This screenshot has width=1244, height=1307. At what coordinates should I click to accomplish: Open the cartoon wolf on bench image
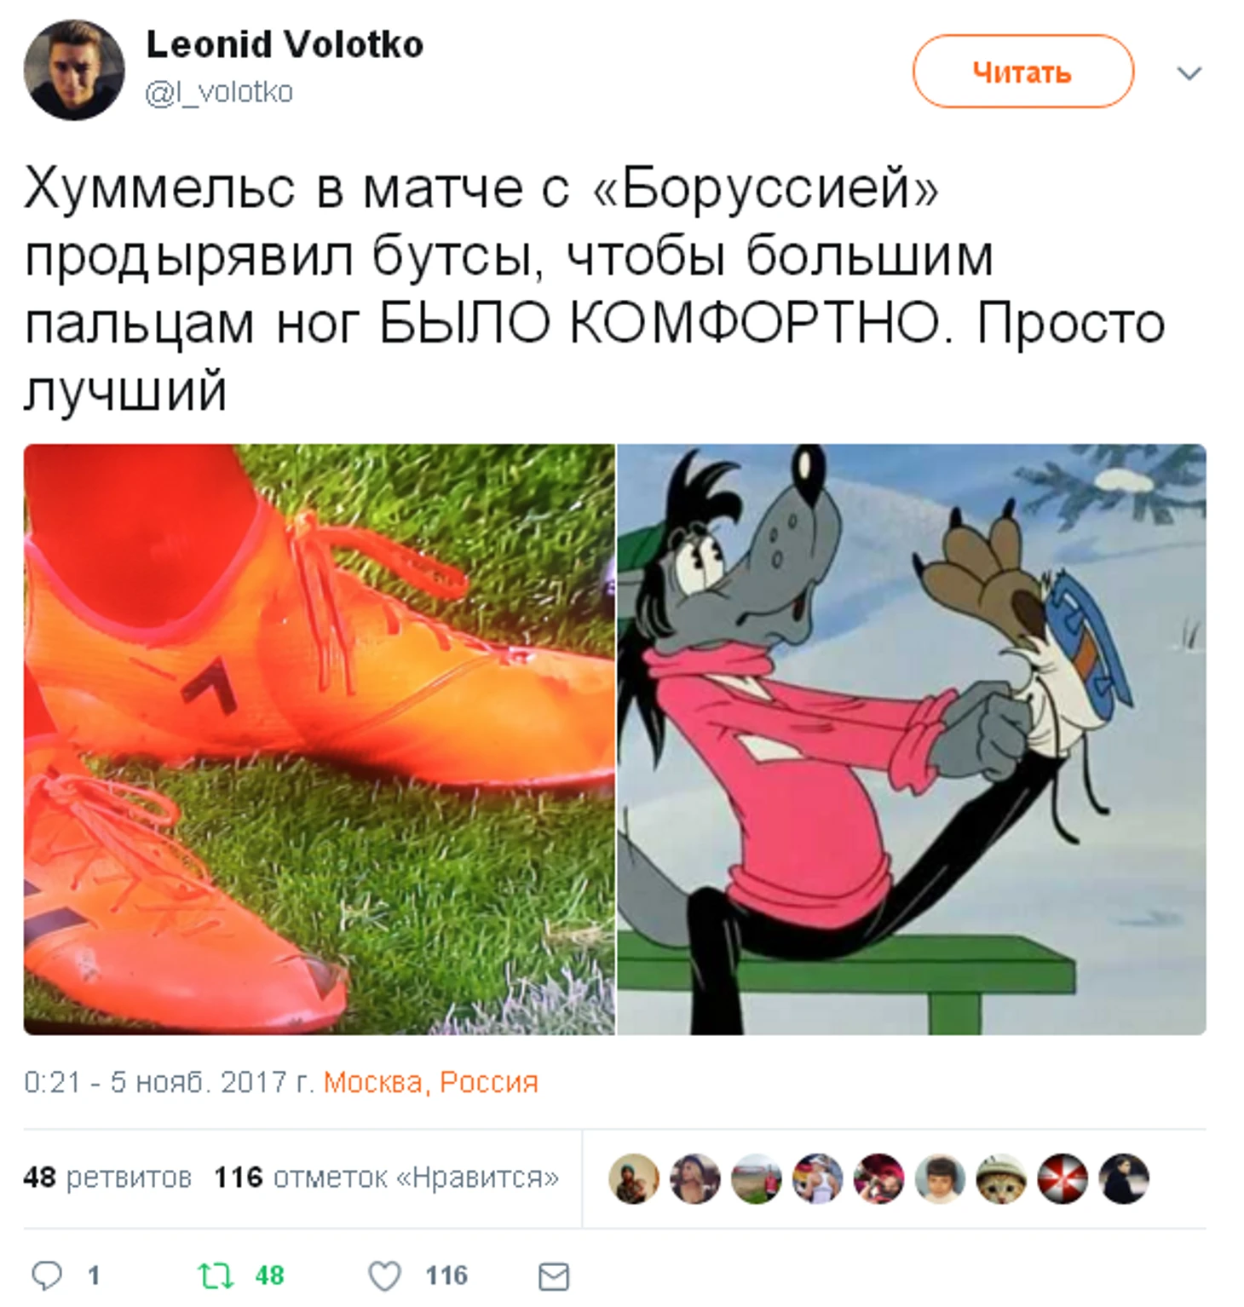coord(912,740)
